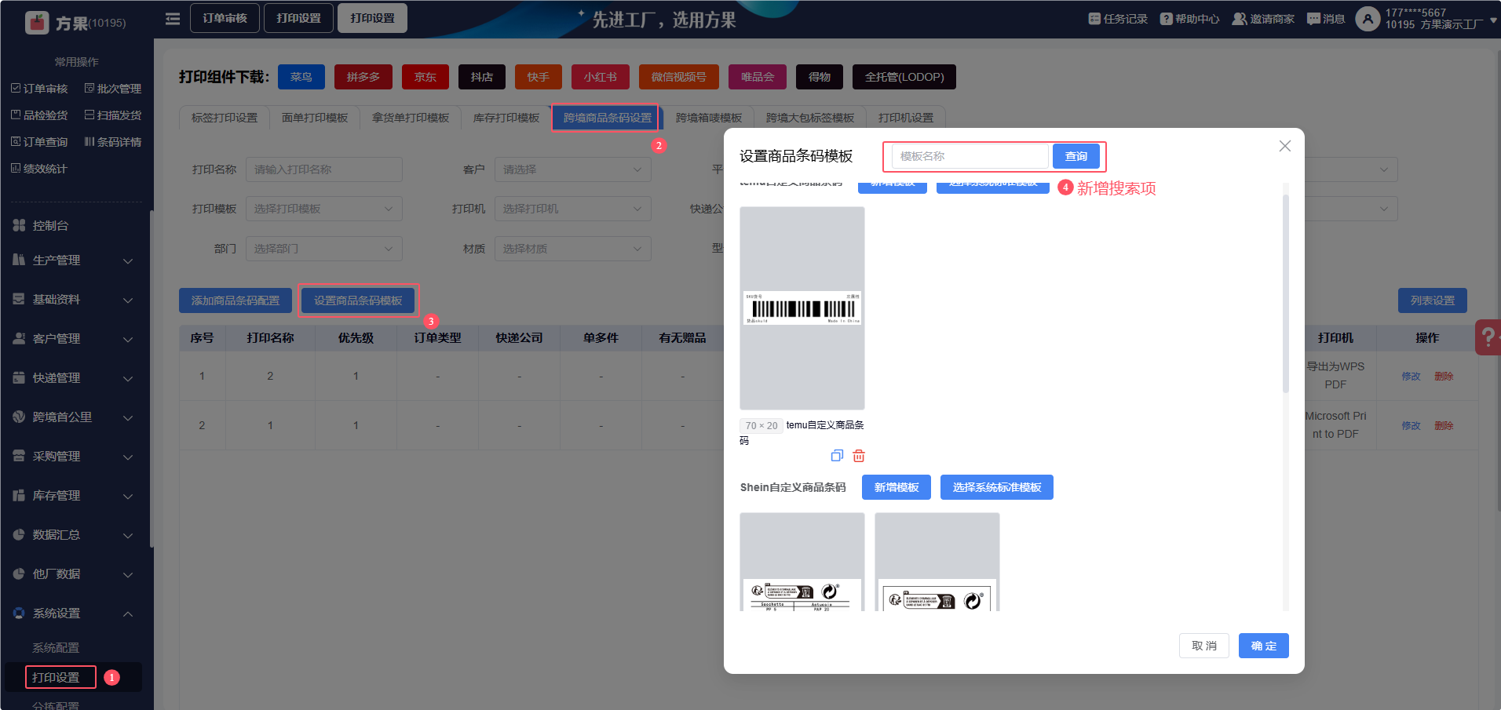The image size is (1501, 710).
Task: Focus the 模板名称 search field
Action: (x=970, y=156)
